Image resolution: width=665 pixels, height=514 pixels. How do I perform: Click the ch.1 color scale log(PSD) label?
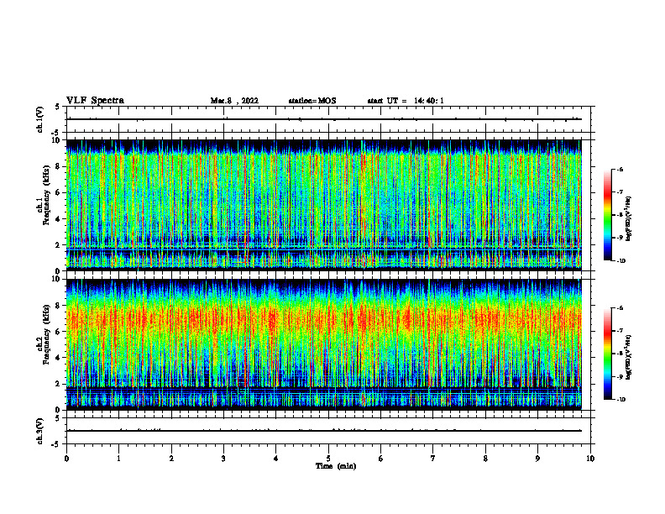(x=628, y=219)
